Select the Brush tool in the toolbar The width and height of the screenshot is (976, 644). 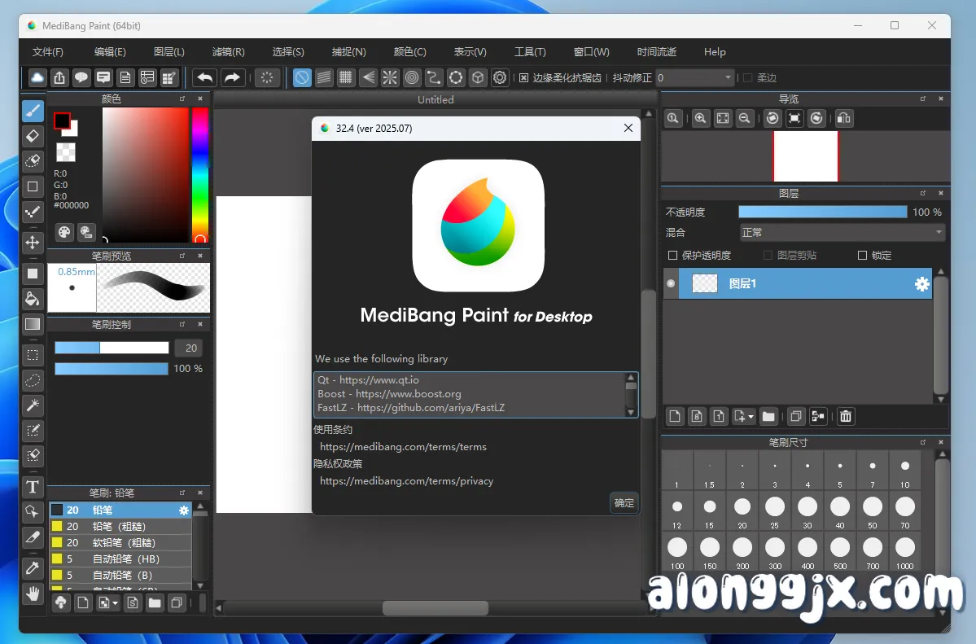[33, 110]
